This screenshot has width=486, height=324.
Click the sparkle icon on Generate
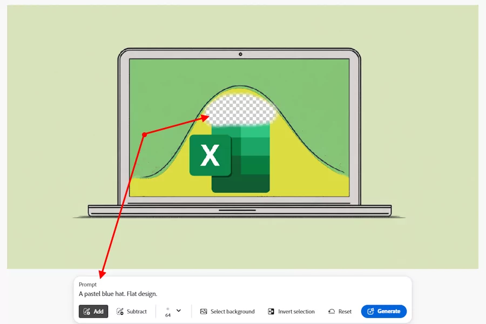[370, 312]
